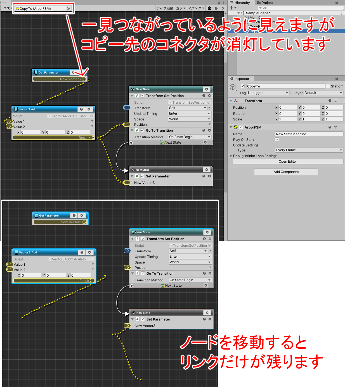The height and width of the screenshot is (387, 345).
Task: Open the Tag dropdown showing Untagged
Action: point(268,93)
